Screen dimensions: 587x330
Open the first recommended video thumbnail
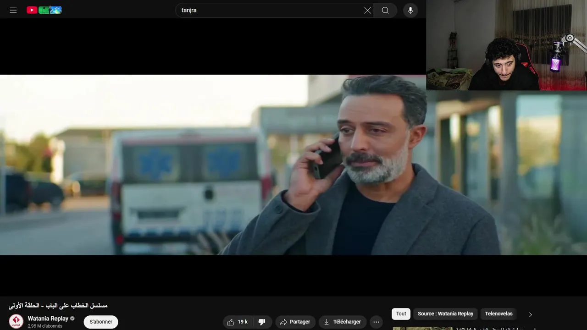pyautogui.click(x=422, y=328)
